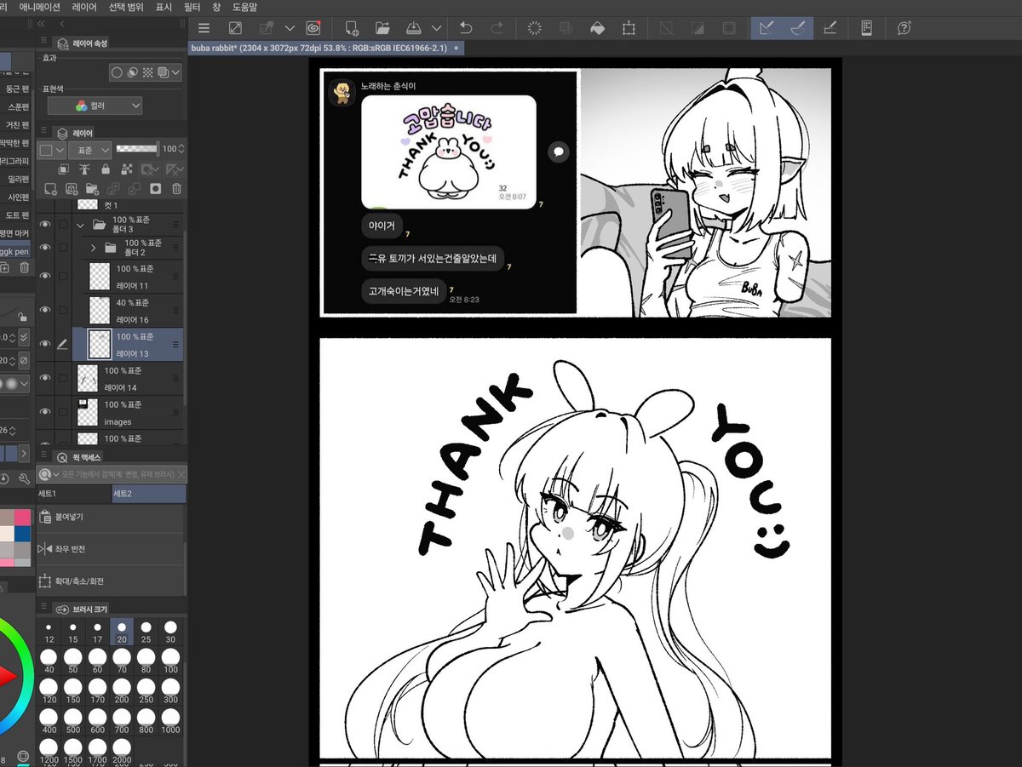Image resolution: width=1022 pixels, height=767 pixels.
Task: Toggle Set as Reference Layer lighthouse icon
Action: click(84, 169)
